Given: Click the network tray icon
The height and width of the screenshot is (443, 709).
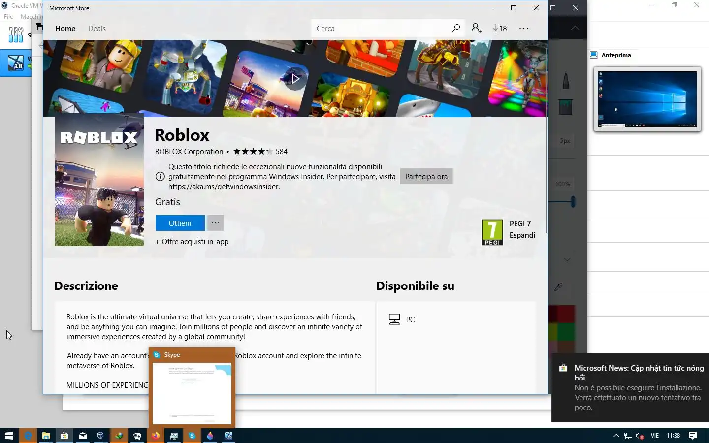Looking at the screenshot, I should point(628,436).
